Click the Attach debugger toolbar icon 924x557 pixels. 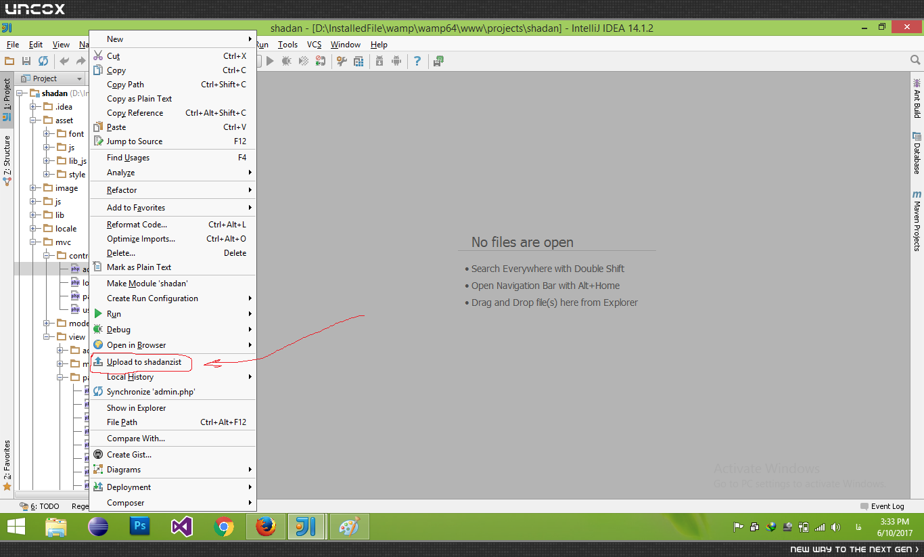click(321, 61)
